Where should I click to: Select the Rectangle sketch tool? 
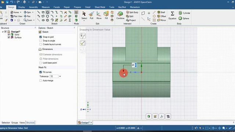43,12
